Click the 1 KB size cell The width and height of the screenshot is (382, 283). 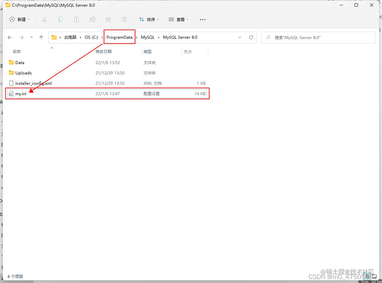(201, 83)
